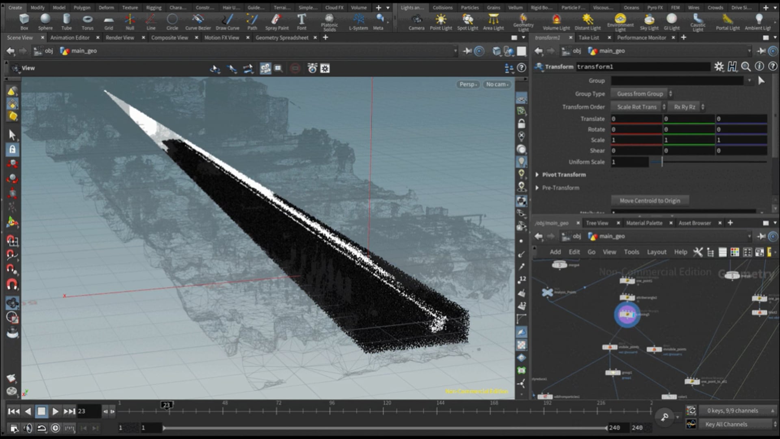Click the Spot Light shelf icon
The width and height of the screenshot is (780, 439).
pyautogui.click(x=468, y=21)
